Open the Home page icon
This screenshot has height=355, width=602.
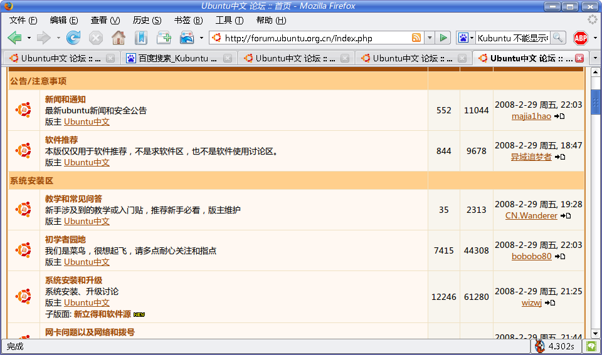[x=119, y=38]
